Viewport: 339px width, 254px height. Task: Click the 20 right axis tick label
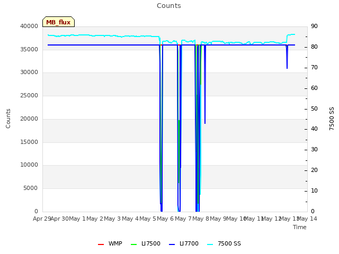pyautogui.click(x=314, y=170)
